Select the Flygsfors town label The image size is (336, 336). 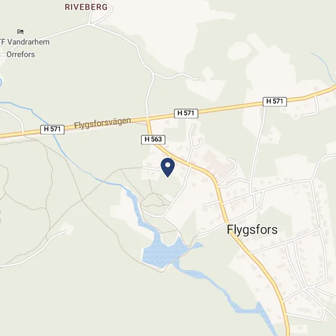pyautogui.click(x=252, y=230)
